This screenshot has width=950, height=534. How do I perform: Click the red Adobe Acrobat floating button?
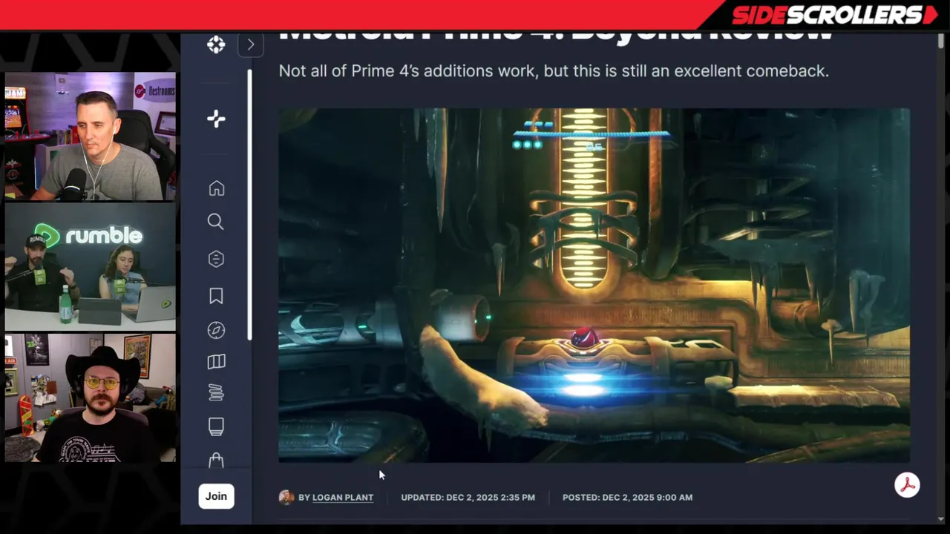click(907, 485)
